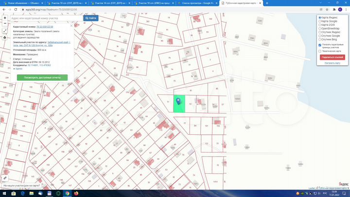Open cadastral number link 75:32:030122:50
The width and height of the screenshot is (350, 197).
pyautogui.click(x=45, y=27)
